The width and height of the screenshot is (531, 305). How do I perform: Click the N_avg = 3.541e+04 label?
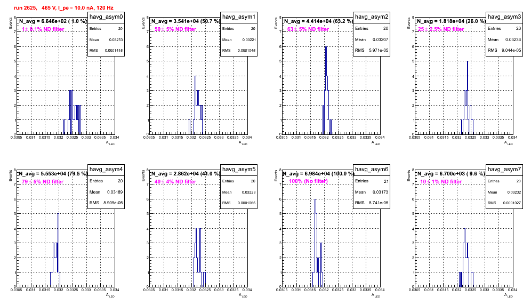pos(185,21)
